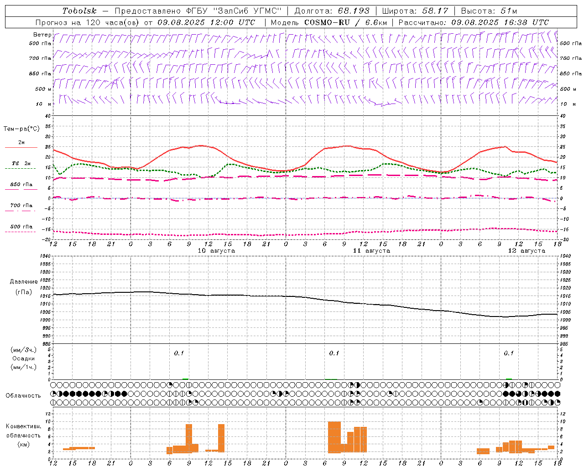Click the '500 м' wind level label on left
This screenshot has height=467, width=584.
tap(43, 89)
